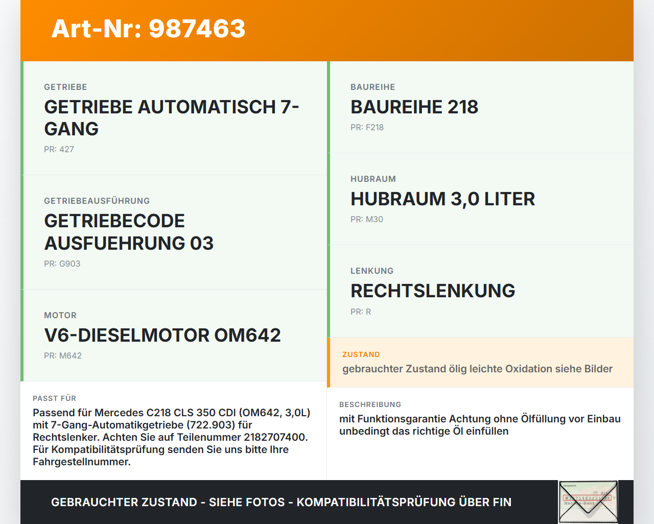The width and height of the screenshot is (654, 524).
Task: Click the orange ZUSTAND highlight card
Action: point(480,362)
